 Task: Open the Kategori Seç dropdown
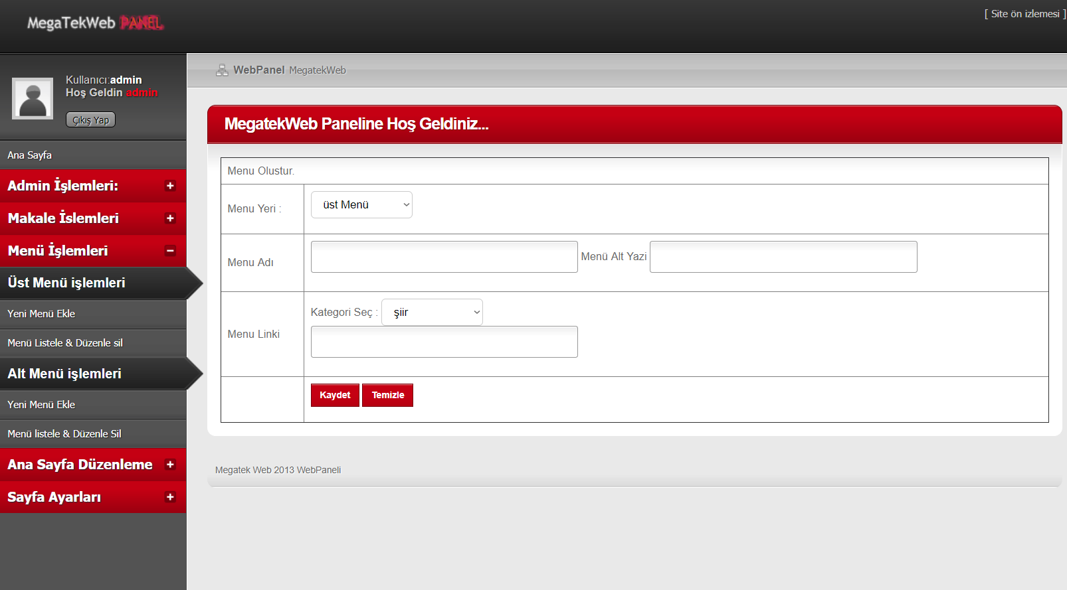[432, 313]
